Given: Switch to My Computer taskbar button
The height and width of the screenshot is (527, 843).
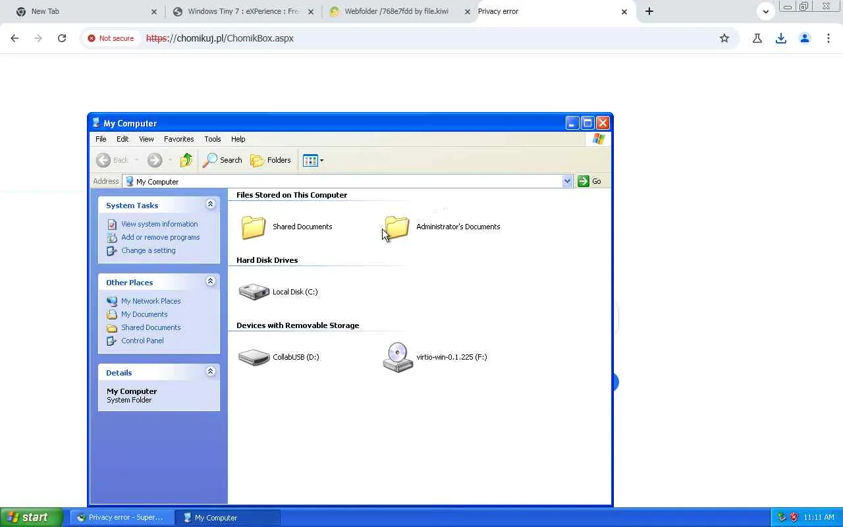Looking at the screenshot, I should click(x=228, y=518).
